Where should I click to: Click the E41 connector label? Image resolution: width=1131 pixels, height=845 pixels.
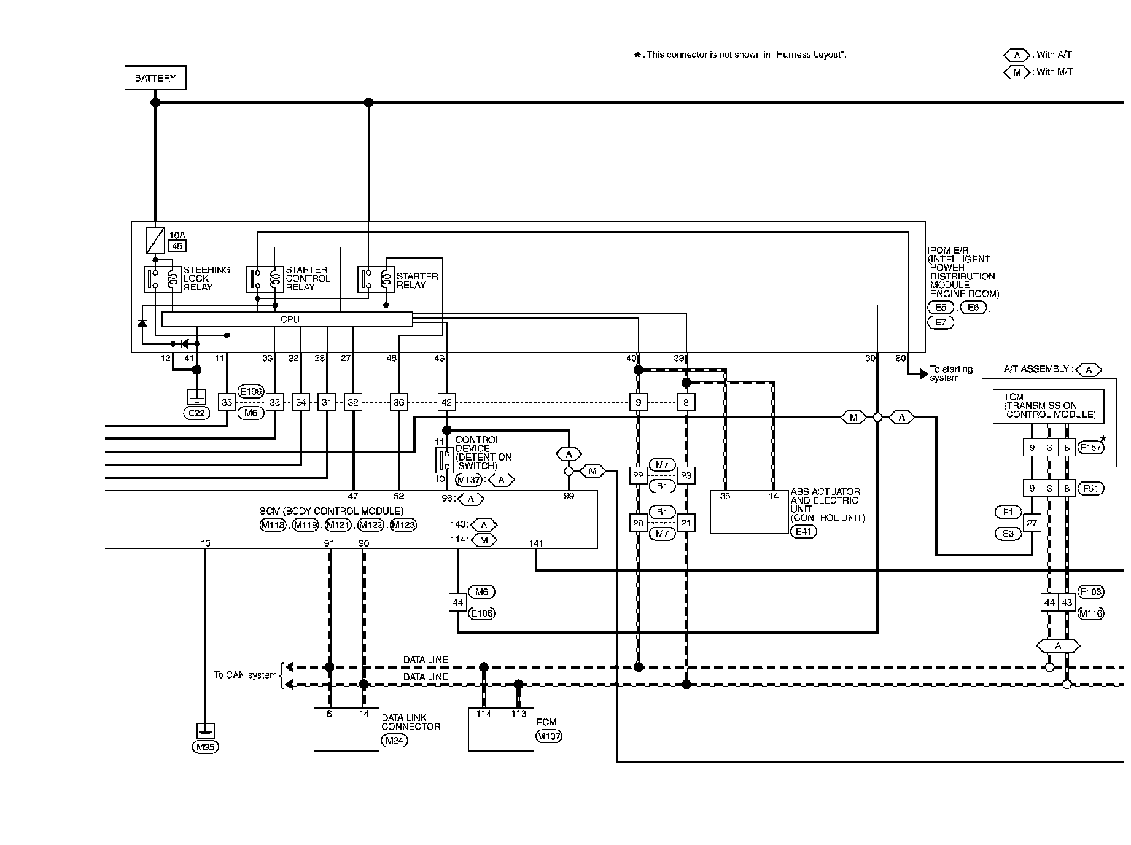[803, 532]
